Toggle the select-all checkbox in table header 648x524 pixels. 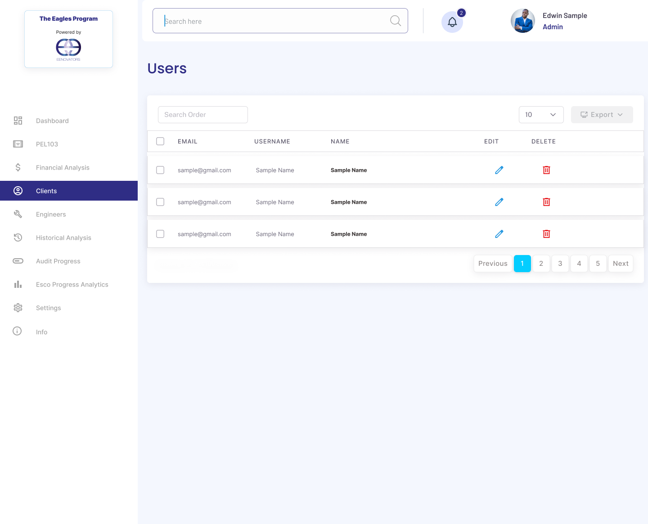(160, 141)
